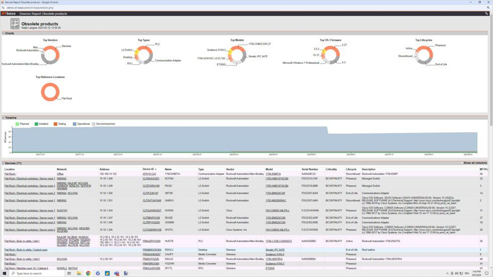The height and width of the screenshot is (277, 493).
Task: Click the Top Vendors donut chart
Action: point(50,55)
